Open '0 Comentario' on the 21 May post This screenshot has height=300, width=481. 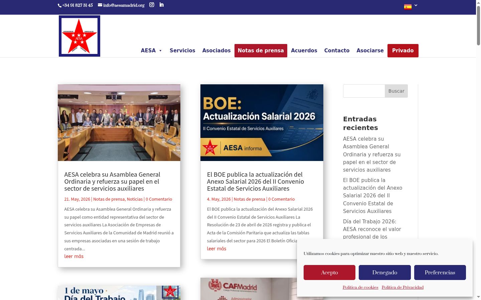tap(159, 199)
